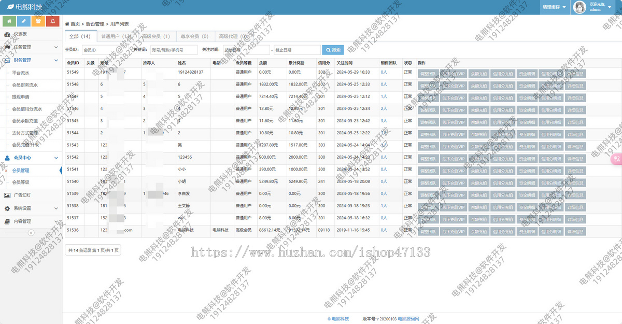
Task: Click the gear icon beside 系统设置
Action: pos(7,208)
